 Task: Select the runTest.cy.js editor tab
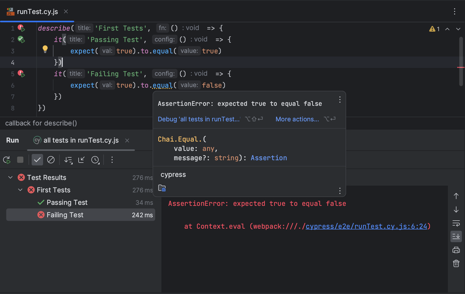(x=37, y=12)
